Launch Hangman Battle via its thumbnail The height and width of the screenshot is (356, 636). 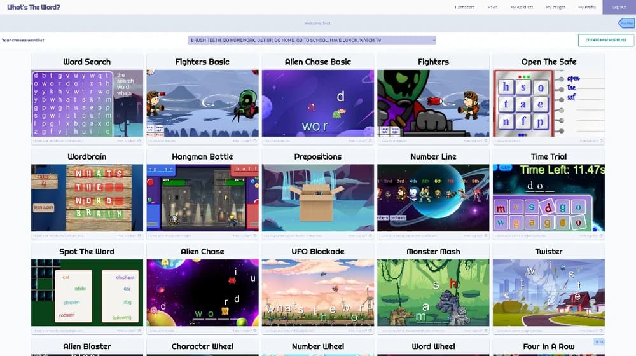pyautogui.click(x=202, y=198)
